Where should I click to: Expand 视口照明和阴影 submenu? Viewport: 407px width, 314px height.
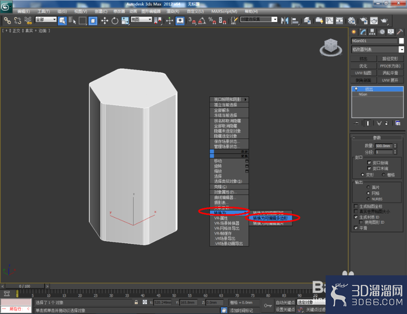[229, 99]
